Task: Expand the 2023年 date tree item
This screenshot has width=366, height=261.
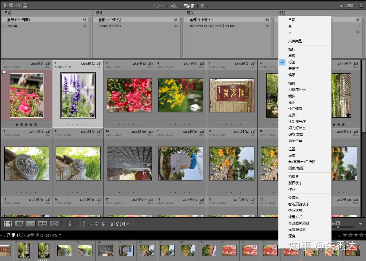Action: pyautogui.click(x=4, y=26)
